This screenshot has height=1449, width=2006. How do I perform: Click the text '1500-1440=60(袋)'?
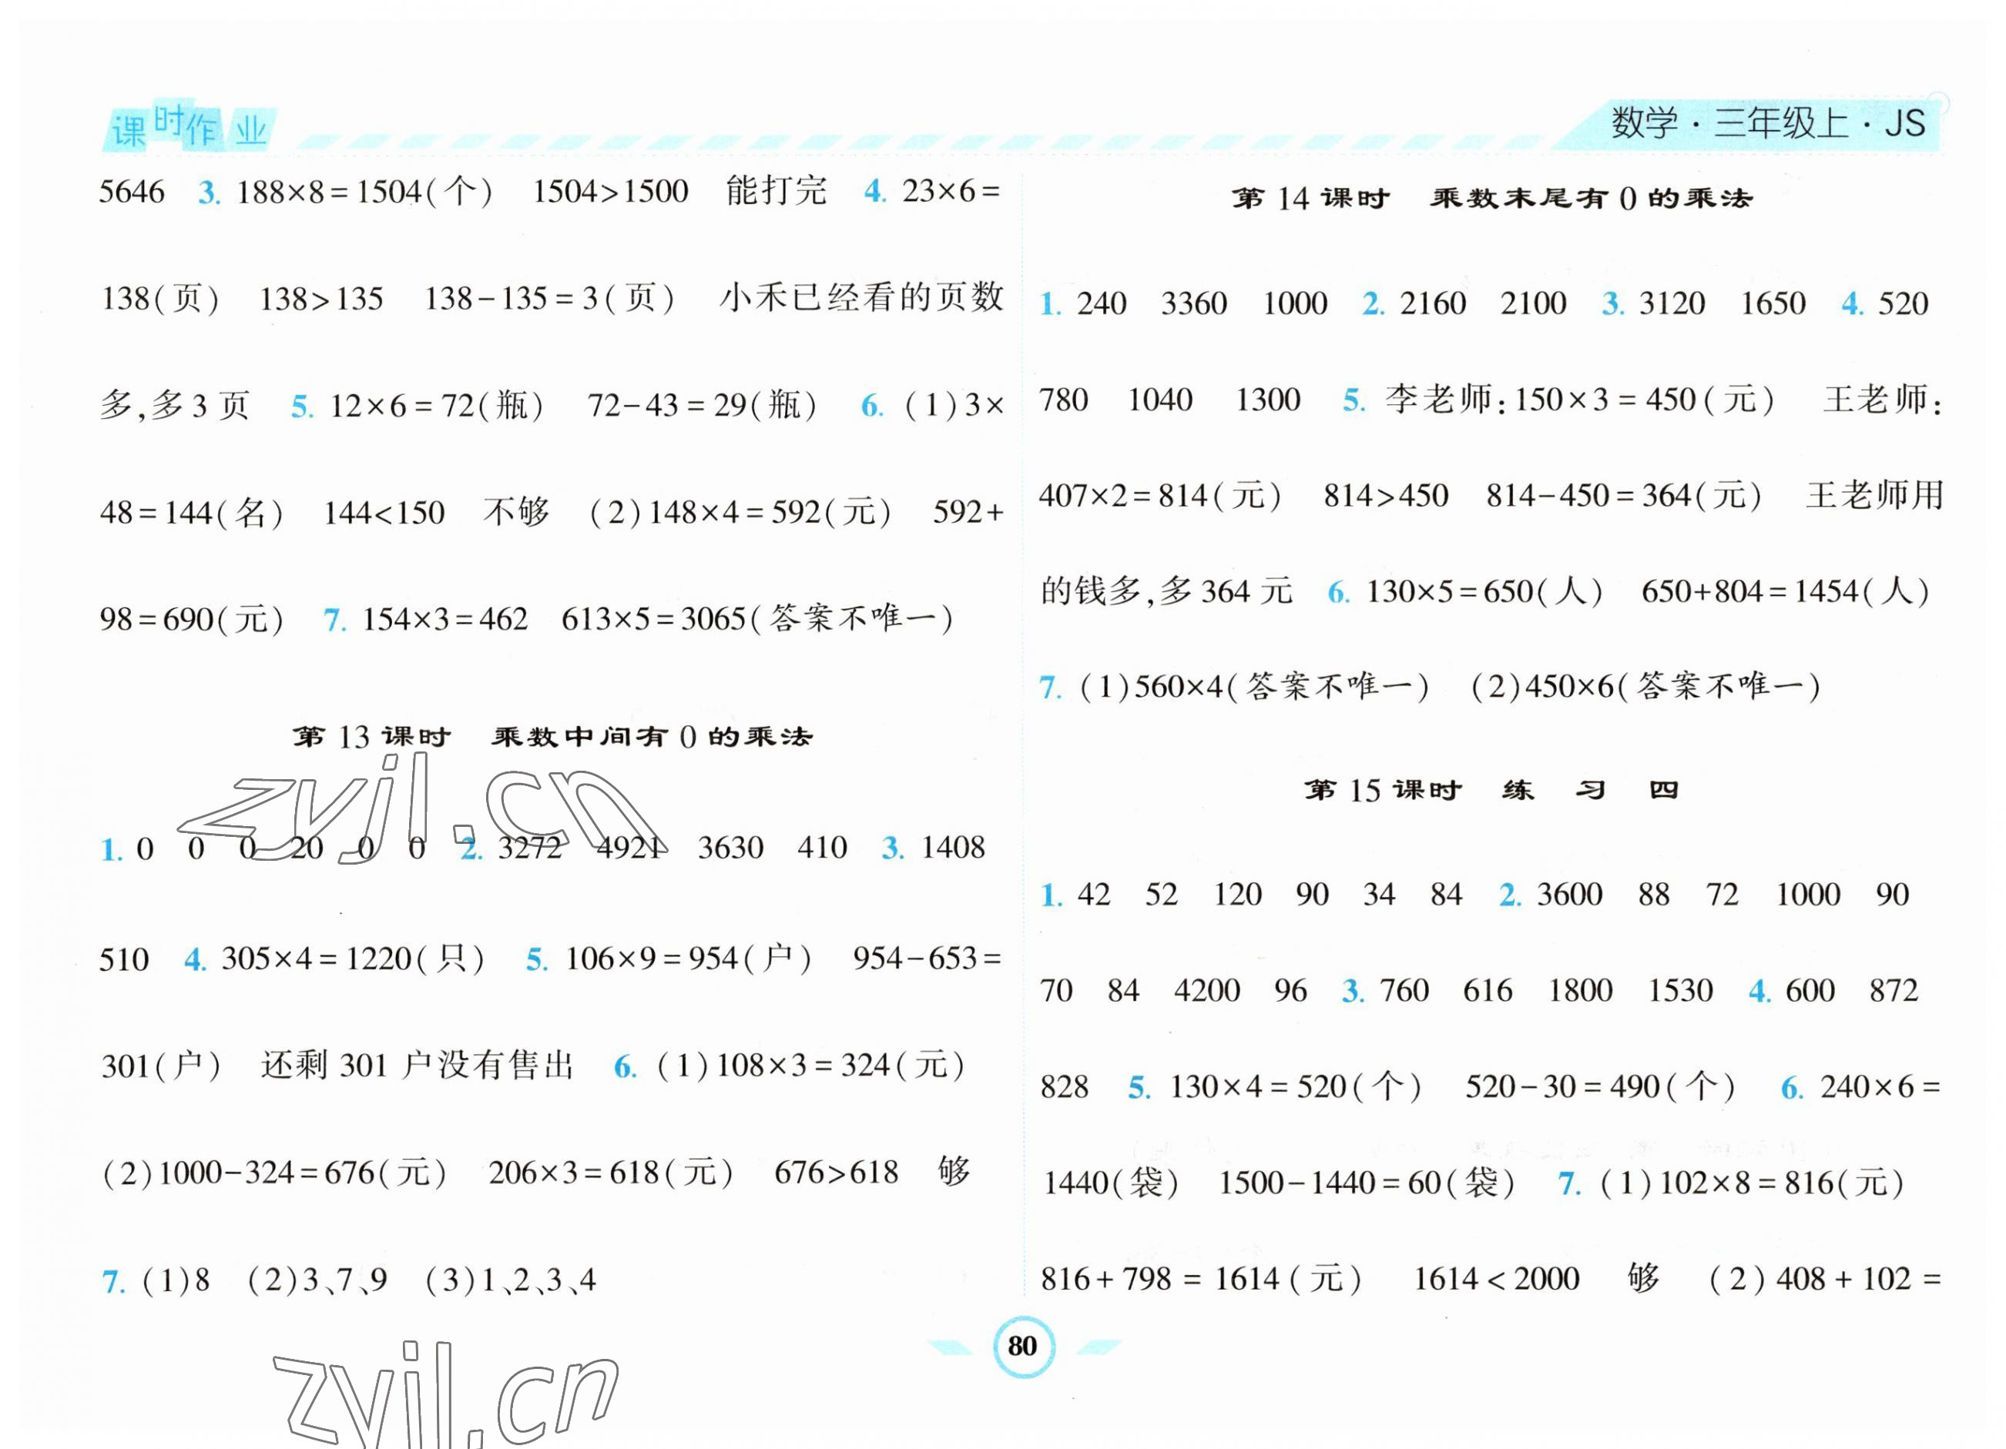coord(1367,1183)
